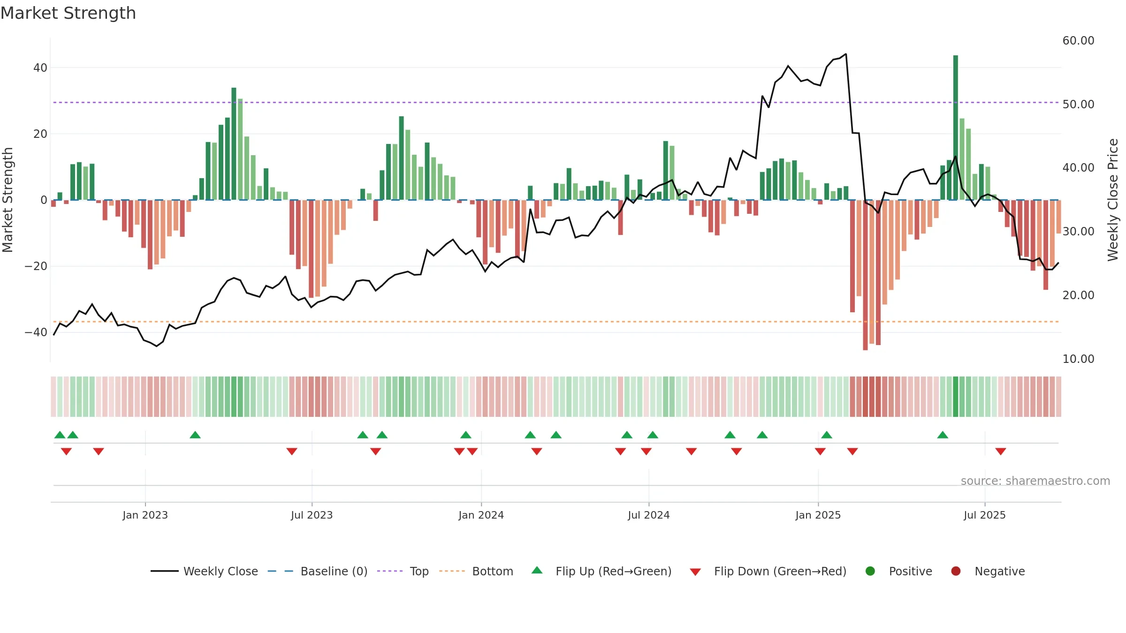Click the vertical Market Strength axis title

8,200
